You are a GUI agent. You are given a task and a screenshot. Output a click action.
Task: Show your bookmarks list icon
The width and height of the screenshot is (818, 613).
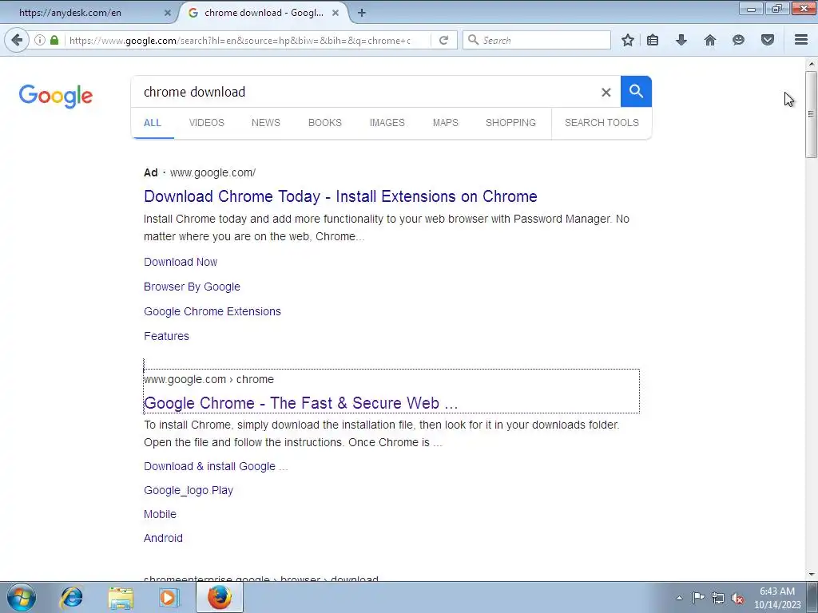point(653,40)
